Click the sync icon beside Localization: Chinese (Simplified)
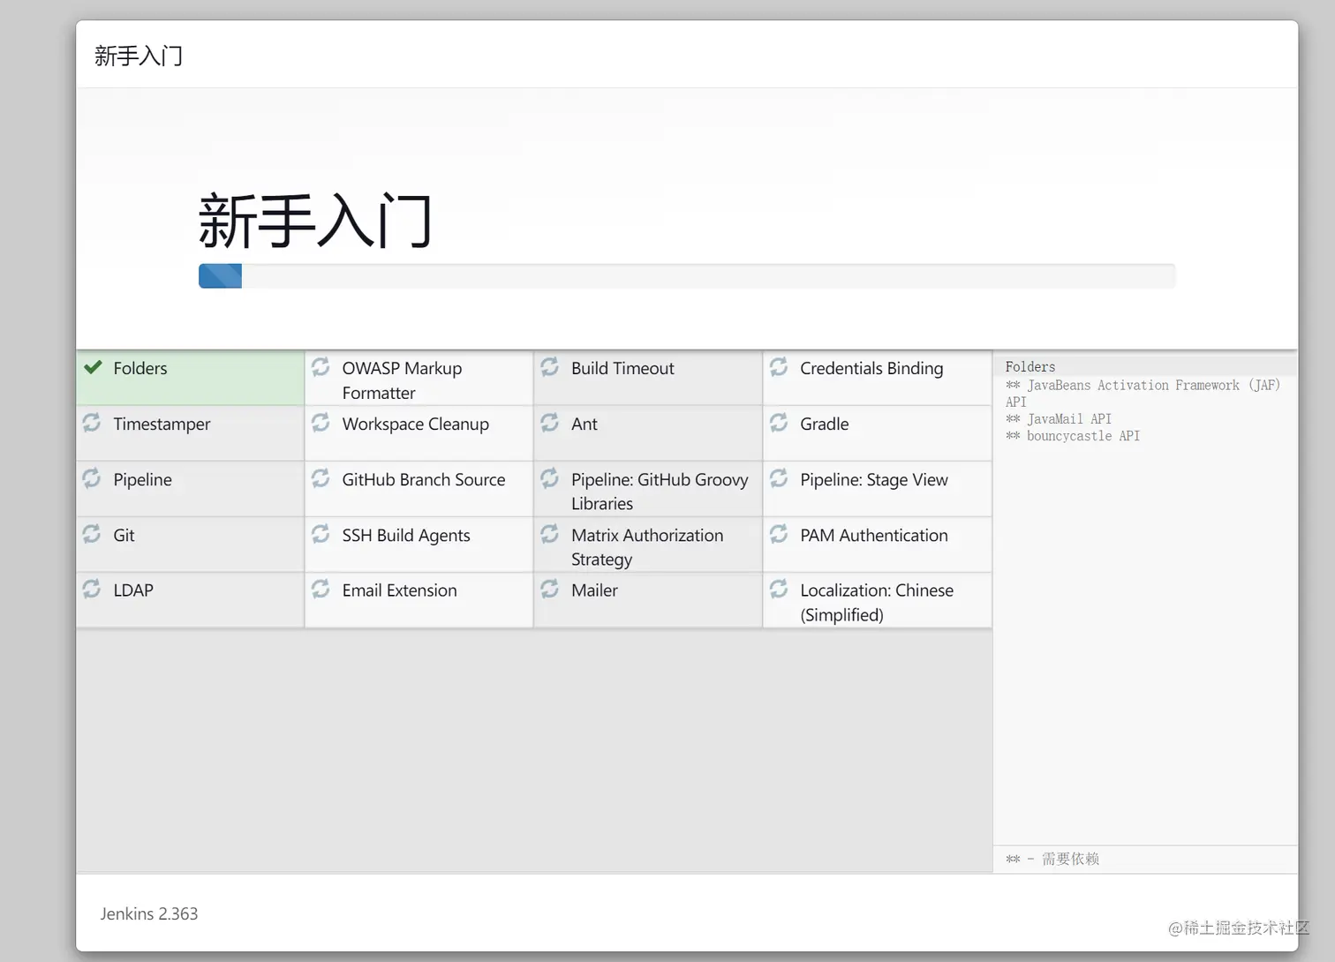This screenshot has height=962, width=1335. (x=779, y=589)
